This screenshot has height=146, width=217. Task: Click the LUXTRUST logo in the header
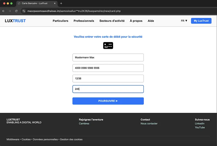[15, 21]
